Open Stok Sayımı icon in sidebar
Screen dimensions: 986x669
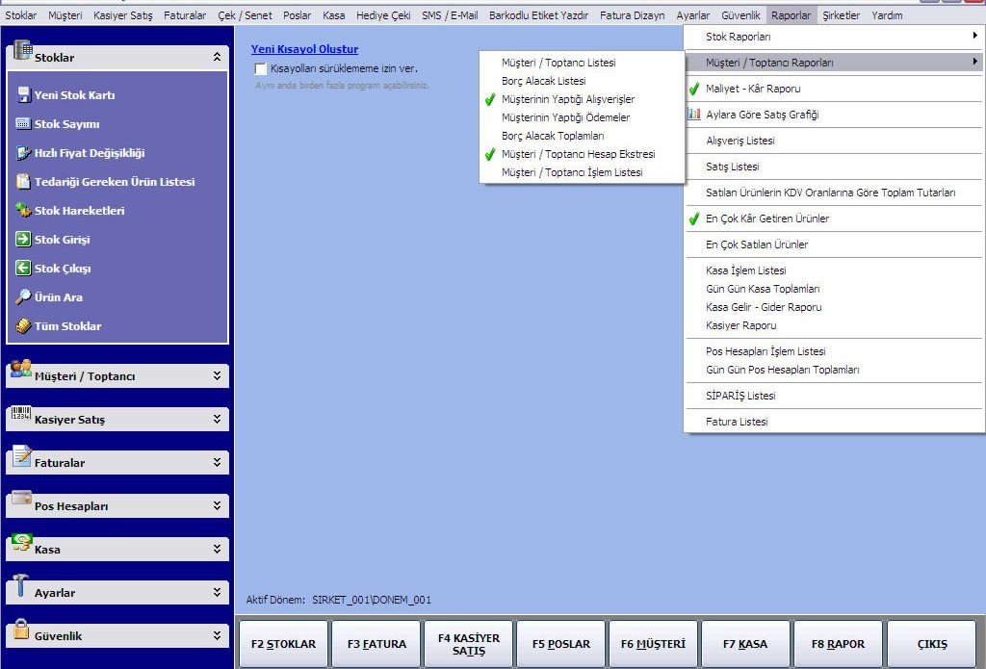pyautogui.click(x=24, y=124)
